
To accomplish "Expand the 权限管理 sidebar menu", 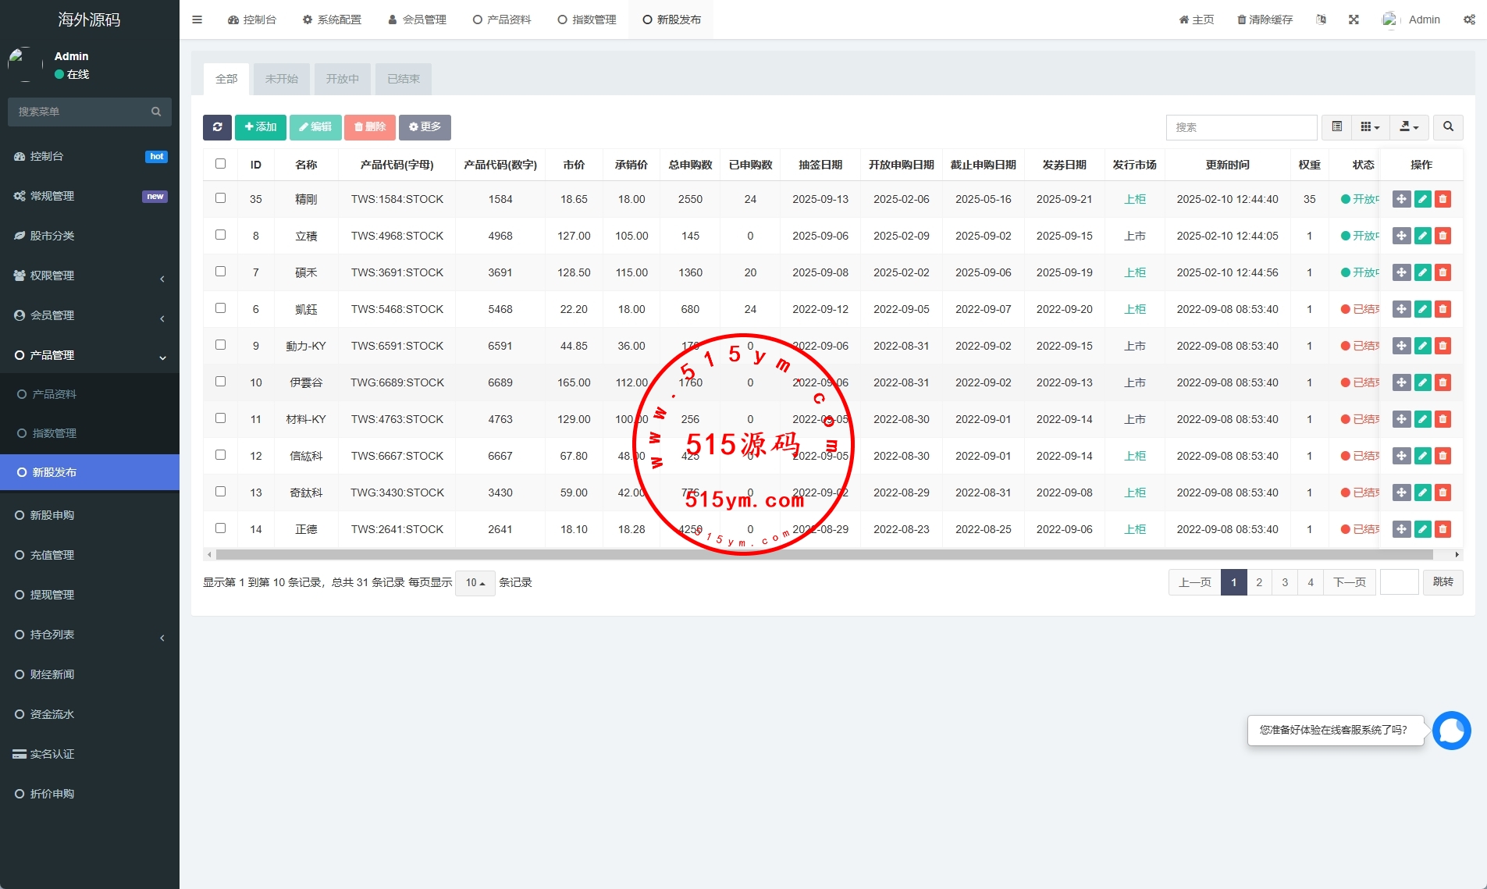I will click(x=90, y=276).
